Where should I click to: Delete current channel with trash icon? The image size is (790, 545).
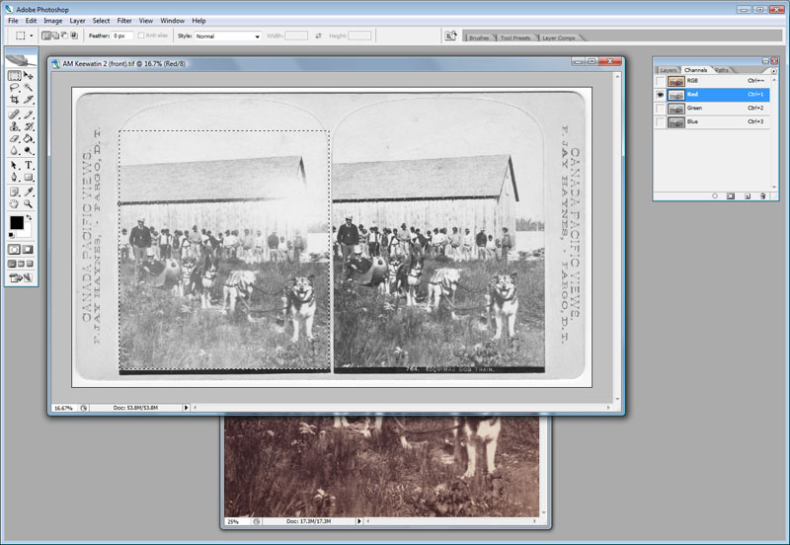[x=762, y=196]
